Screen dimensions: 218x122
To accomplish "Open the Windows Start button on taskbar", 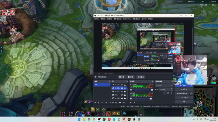I will 79,119.
